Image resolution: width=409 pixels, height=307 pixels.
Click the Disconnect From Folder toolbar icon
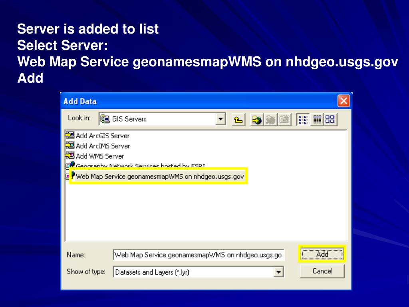point(270,120)
